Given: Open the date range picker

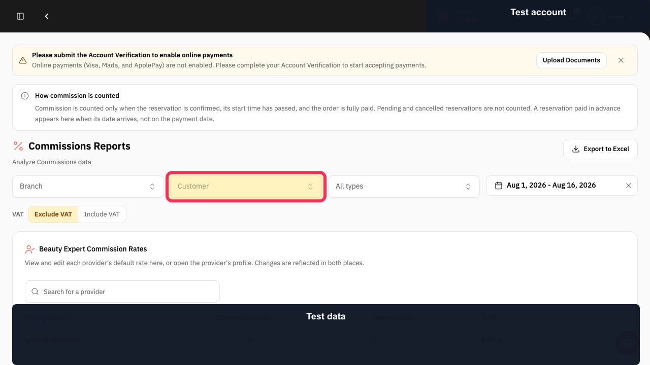Looking at the screenshot, I should [x=562, y=186].
